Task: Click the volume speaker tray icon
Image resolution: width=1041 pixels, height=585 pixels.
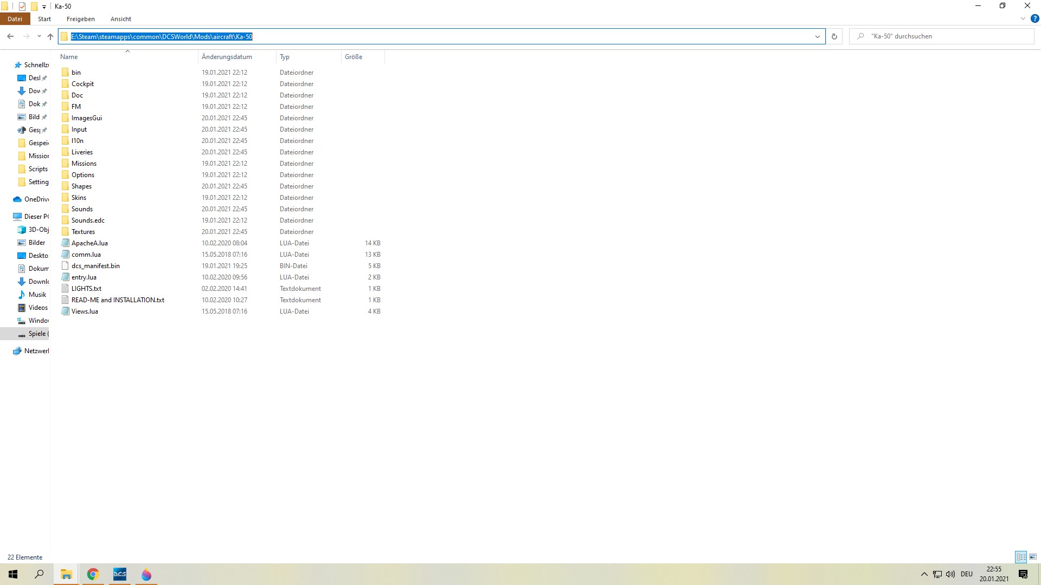Action: pyautogui.click(x=950, y=574)
